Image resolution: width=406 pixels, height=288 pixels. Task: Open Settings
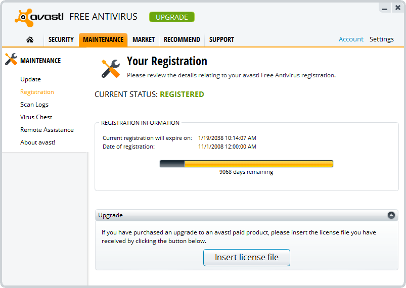tap(381, 39)
